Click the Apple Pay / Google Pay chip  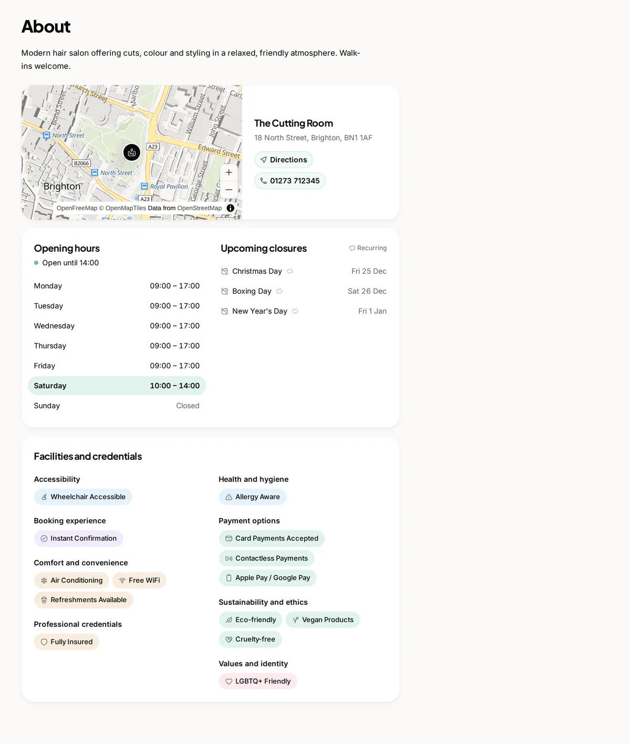(x=268, y=578)
